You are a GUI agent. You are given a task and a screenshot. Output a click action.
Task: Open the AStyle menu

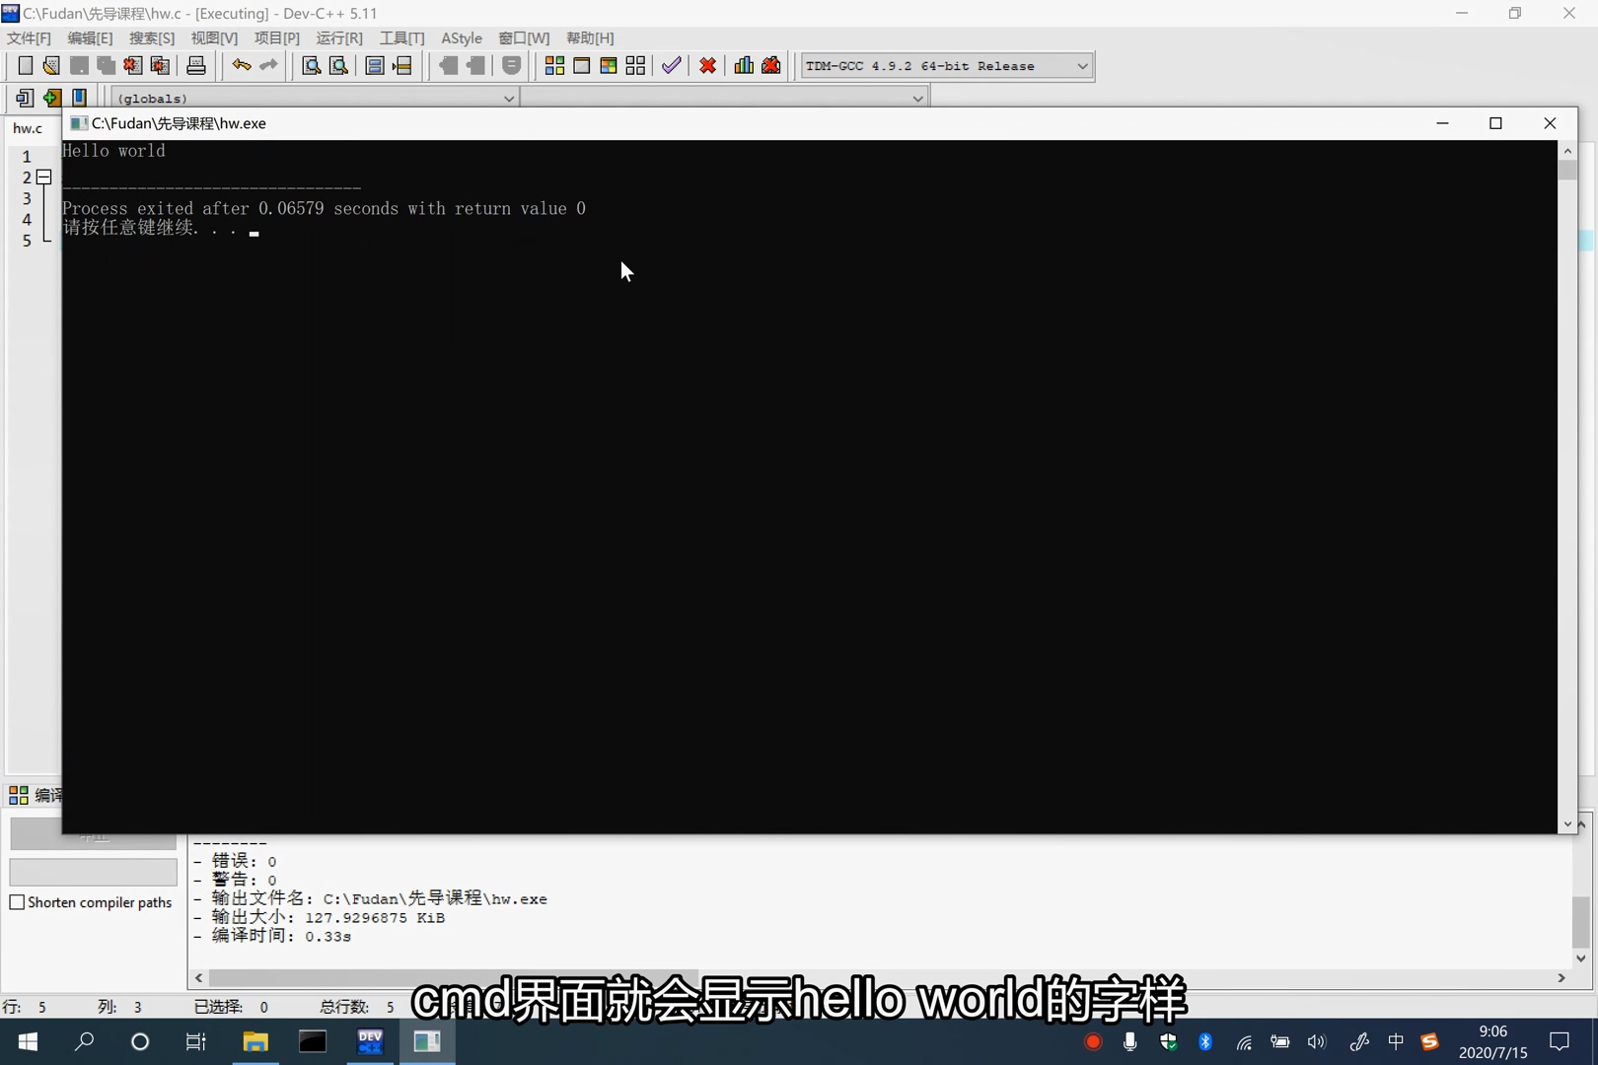[462, 37]
